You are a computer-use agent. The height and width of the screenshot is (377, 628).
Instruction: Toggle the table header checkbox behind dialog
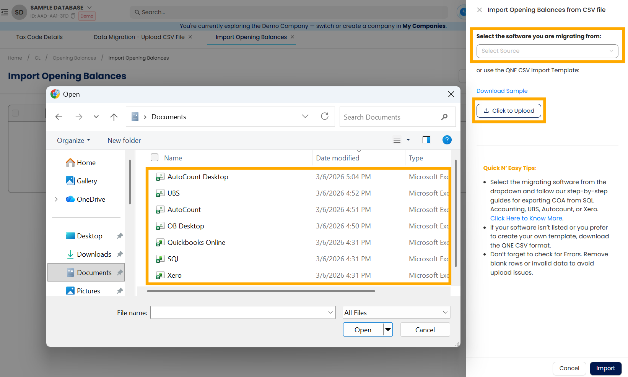coord(15,113)
